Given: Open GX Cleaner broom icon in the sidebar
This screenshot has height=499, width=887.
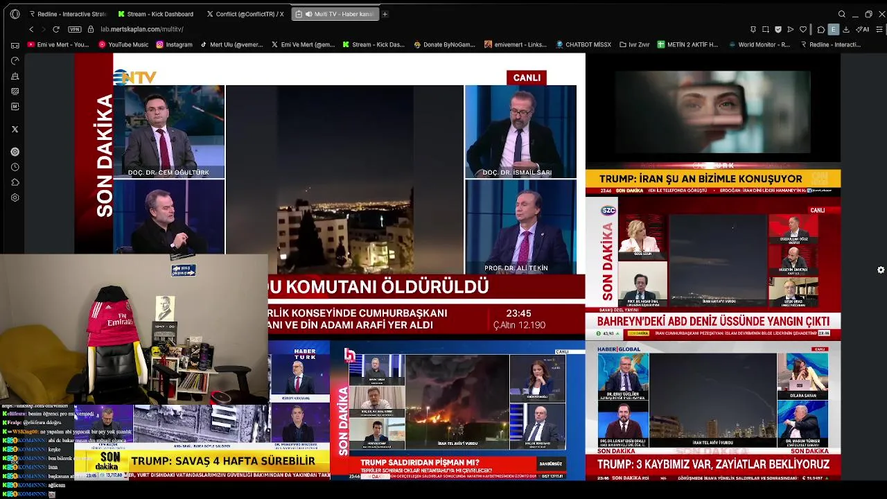Looking at the screenshot, I should pyautogui.click(x=15, y=76).
